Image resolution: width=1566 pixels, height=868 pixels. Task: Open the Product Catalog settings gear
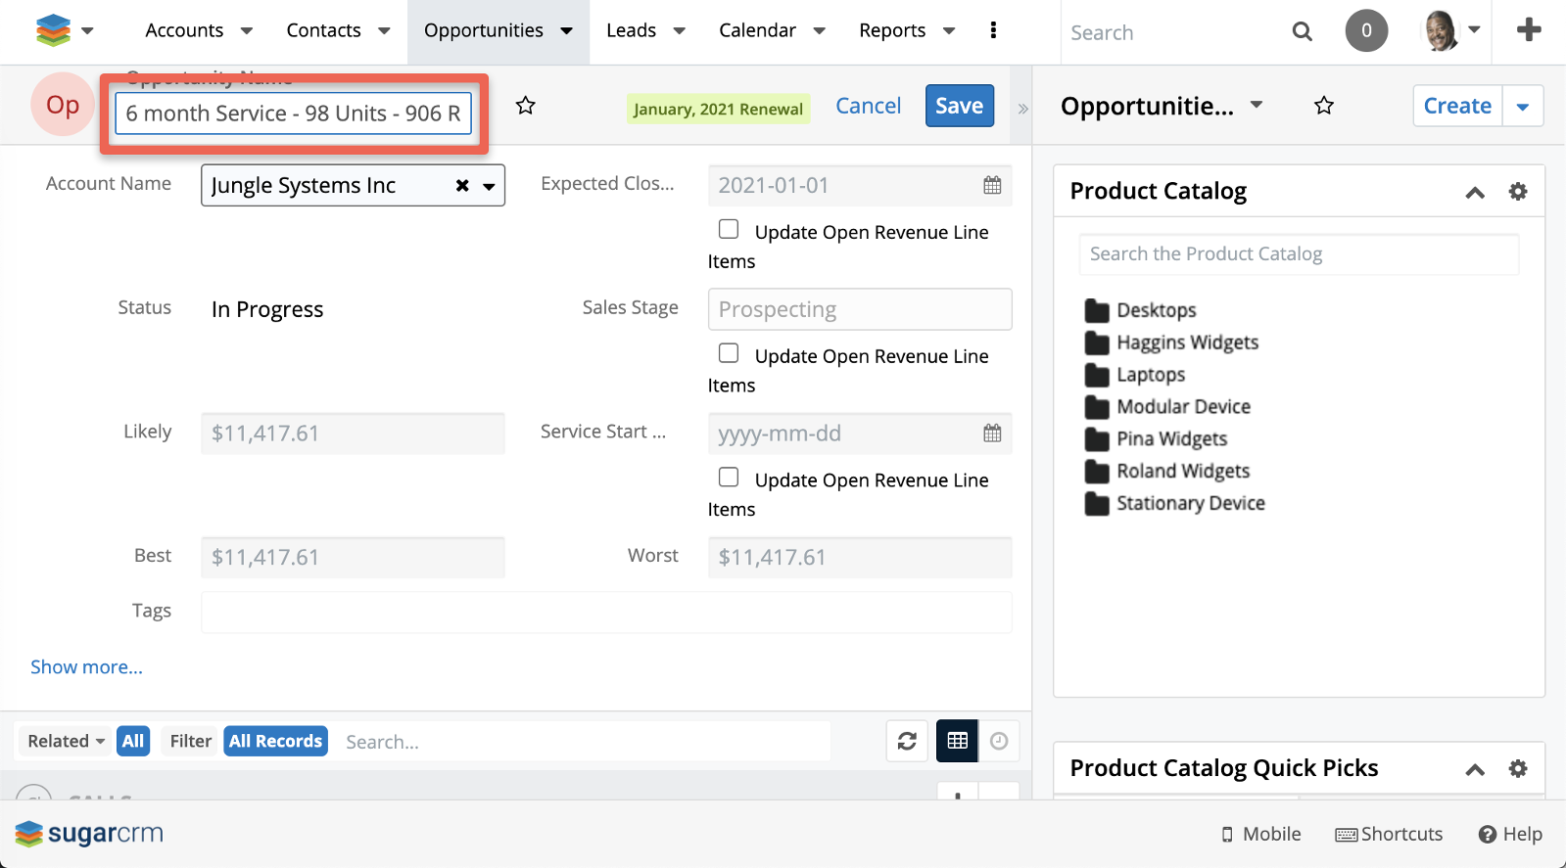[1517, 192]
